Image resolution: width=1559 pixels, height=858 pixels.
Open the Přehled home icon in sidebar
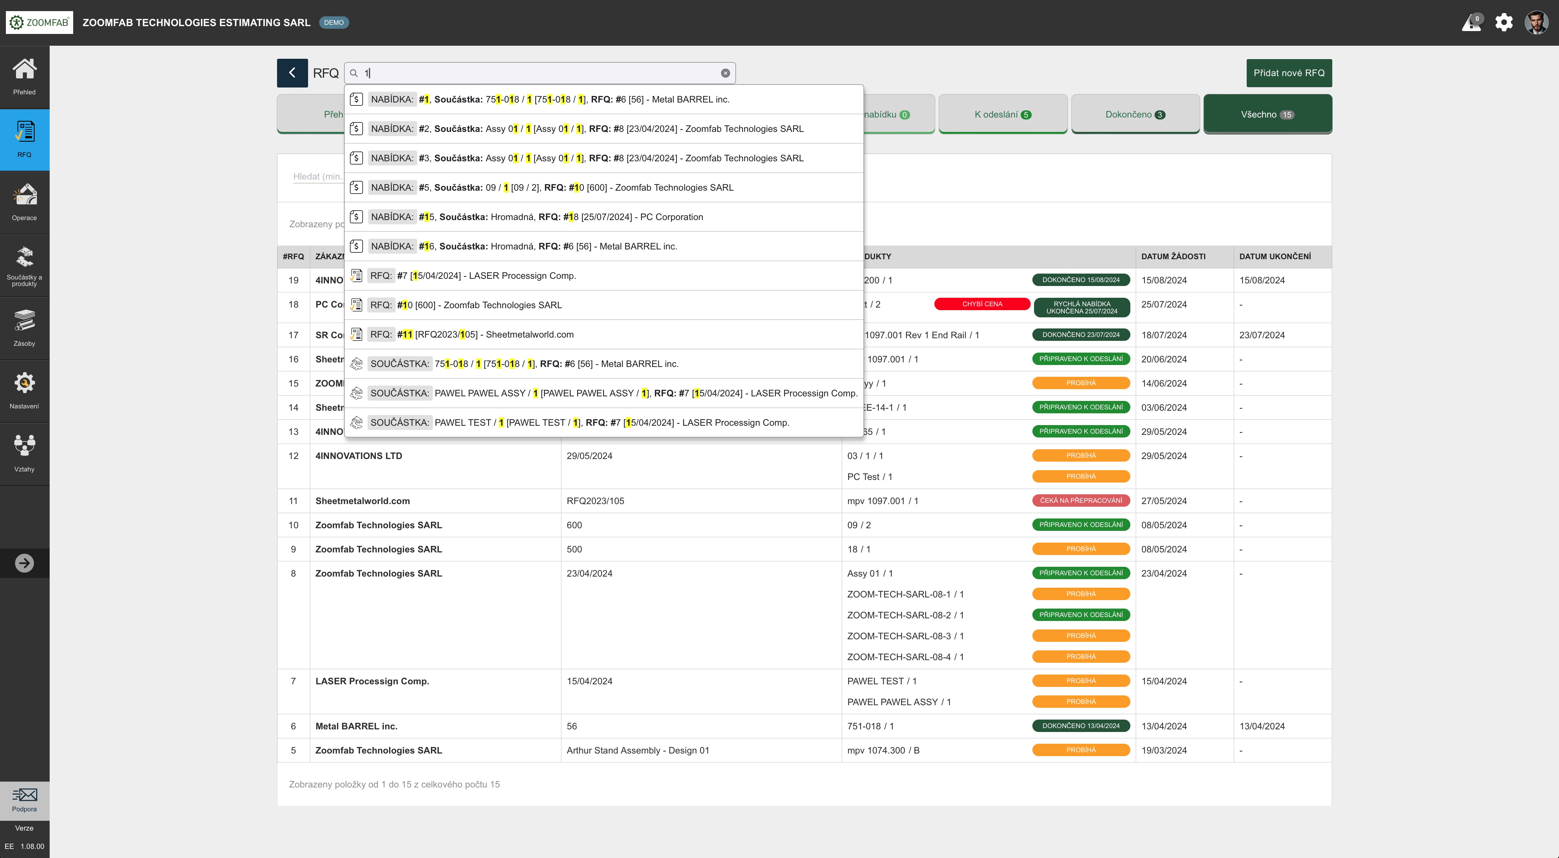[24, 76]
